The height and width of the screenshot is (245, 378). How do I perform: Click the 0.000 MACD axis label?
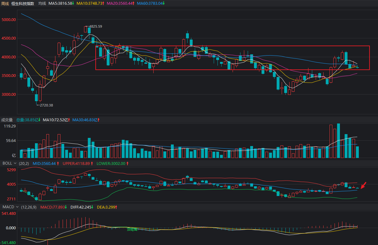point(11,228)
